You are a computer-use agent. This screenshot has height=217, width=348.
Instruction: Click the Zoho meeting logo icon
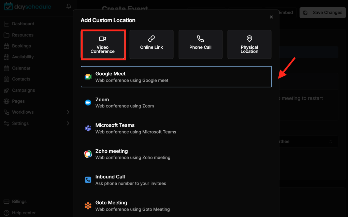tap(88, 154)
